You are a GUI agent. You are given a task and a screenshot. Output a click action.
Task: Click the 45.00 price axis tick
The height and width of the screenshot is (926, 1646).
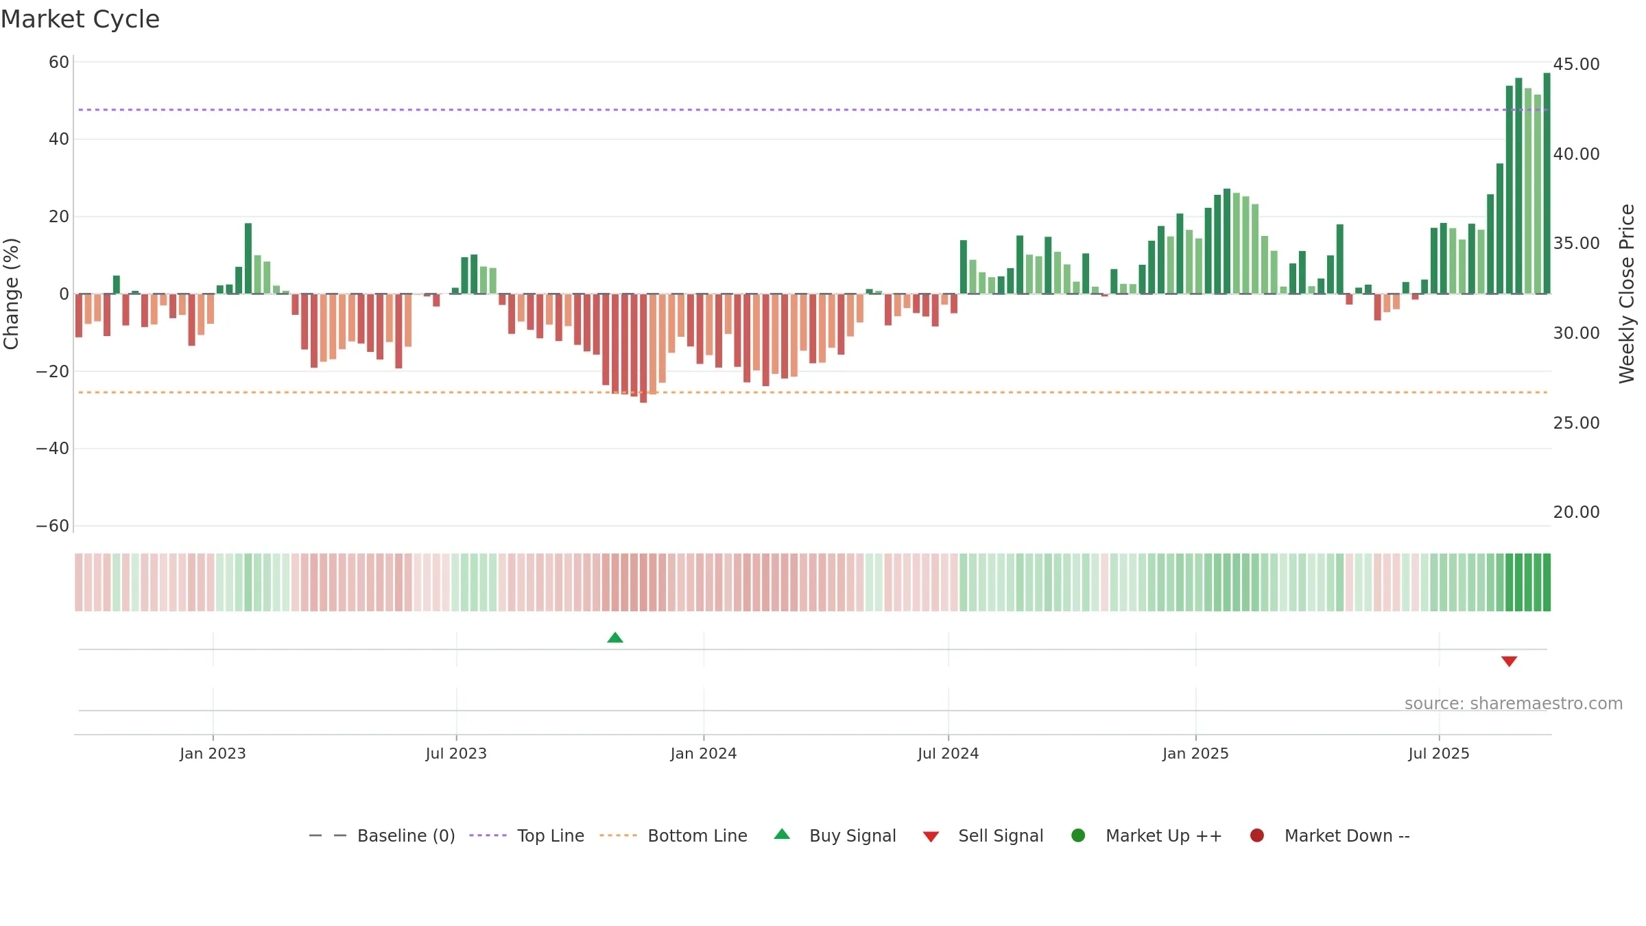[1576, 64]
